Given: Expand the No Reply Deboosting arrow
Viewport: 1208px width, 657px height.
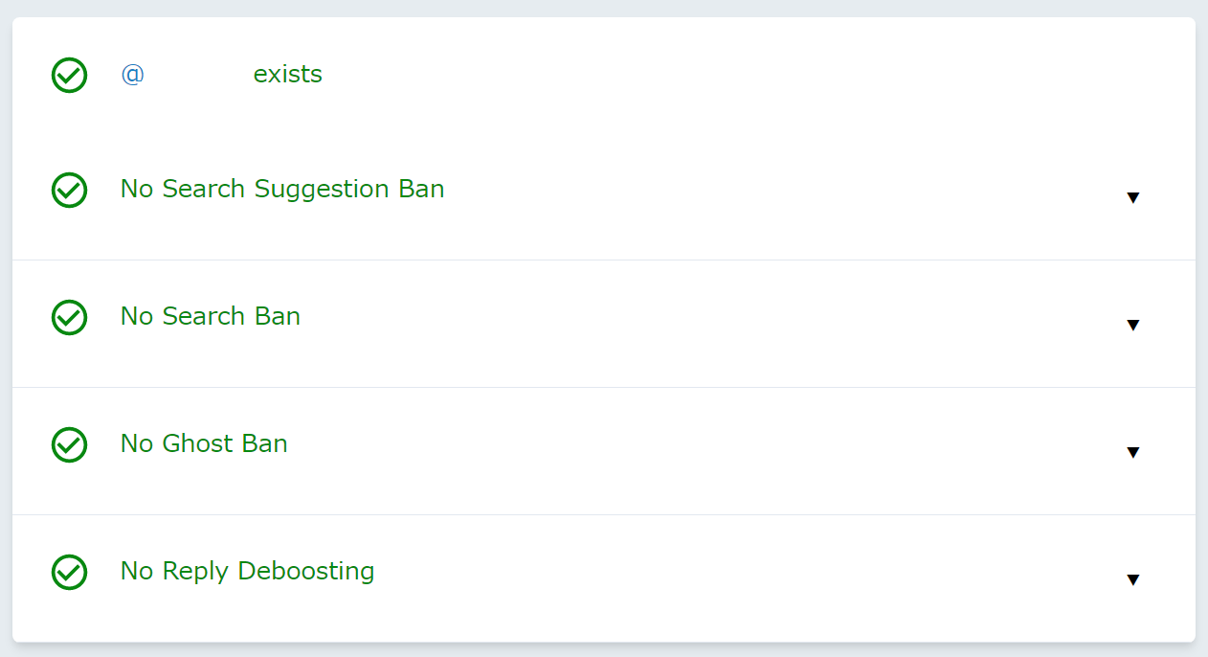Looking at the screenshot, I should (1133, 579).
